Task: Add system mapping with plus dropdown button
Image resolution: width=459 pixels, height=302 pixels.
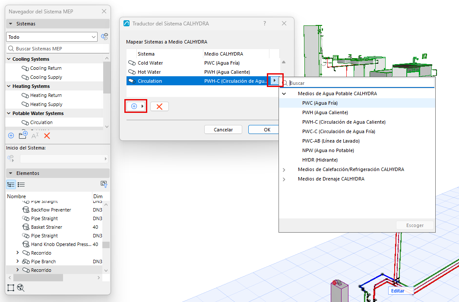Action: (x=136, y=106)
